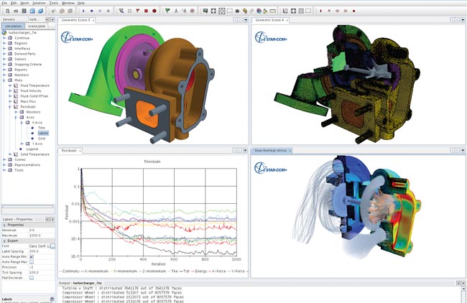Click the colored cube parts icon
The height and width of the screenshot is (303, 467).
(259, 11)
